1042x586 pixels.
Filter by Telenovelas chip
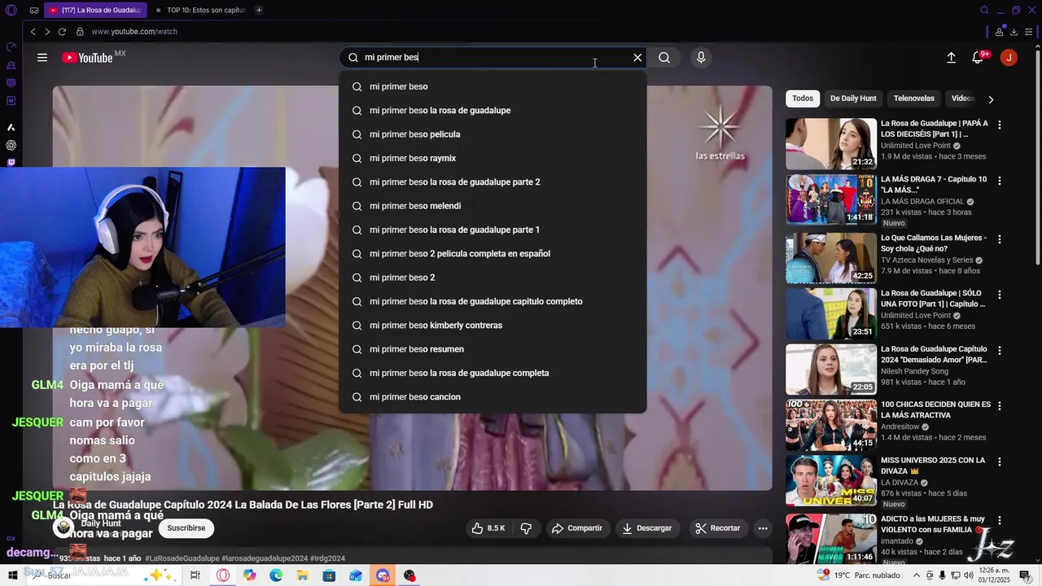(914, 98)
